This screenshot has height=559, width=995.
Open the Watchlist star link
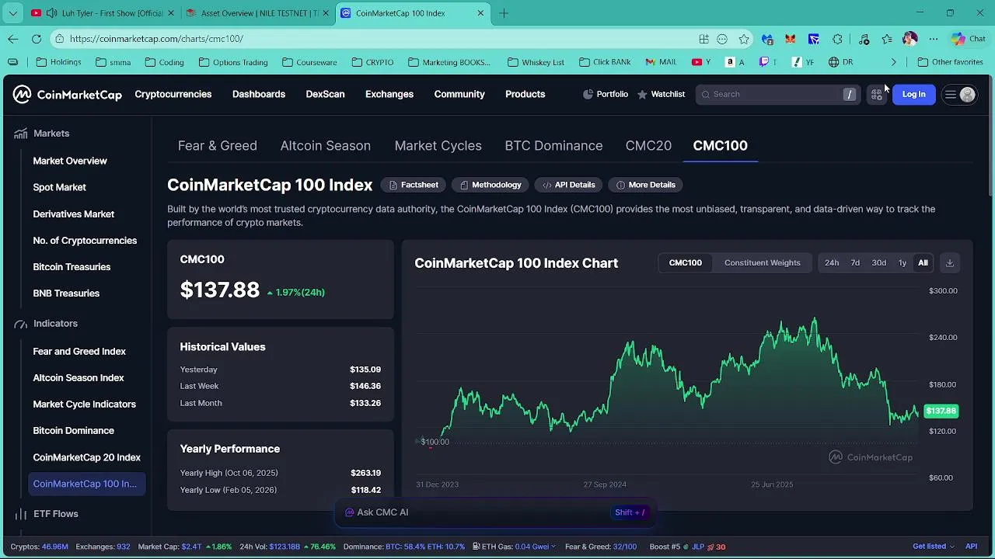pos(661,94)
